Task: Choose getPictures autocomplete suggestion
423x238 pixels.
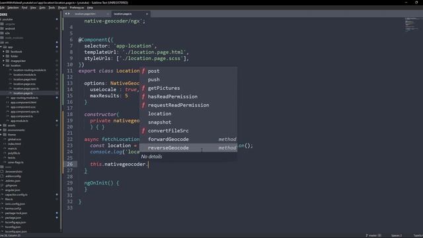Action: pyautogui.click(x=188, y=88)
